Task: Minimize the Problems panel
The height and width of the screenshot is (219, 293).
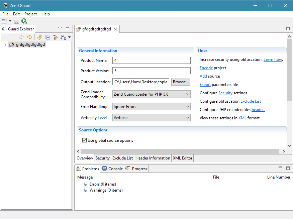Action: (x=280, y=167)
